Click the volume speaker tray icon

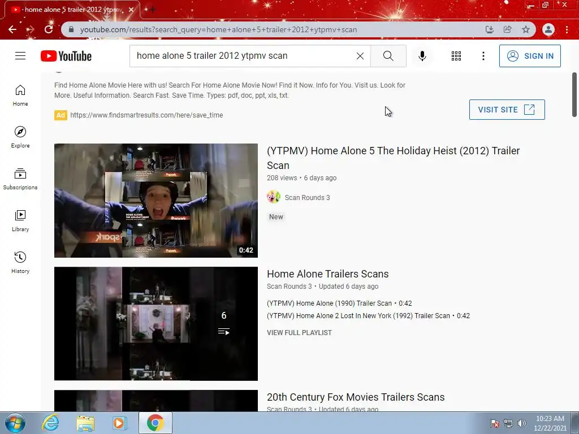coord(521,423)
